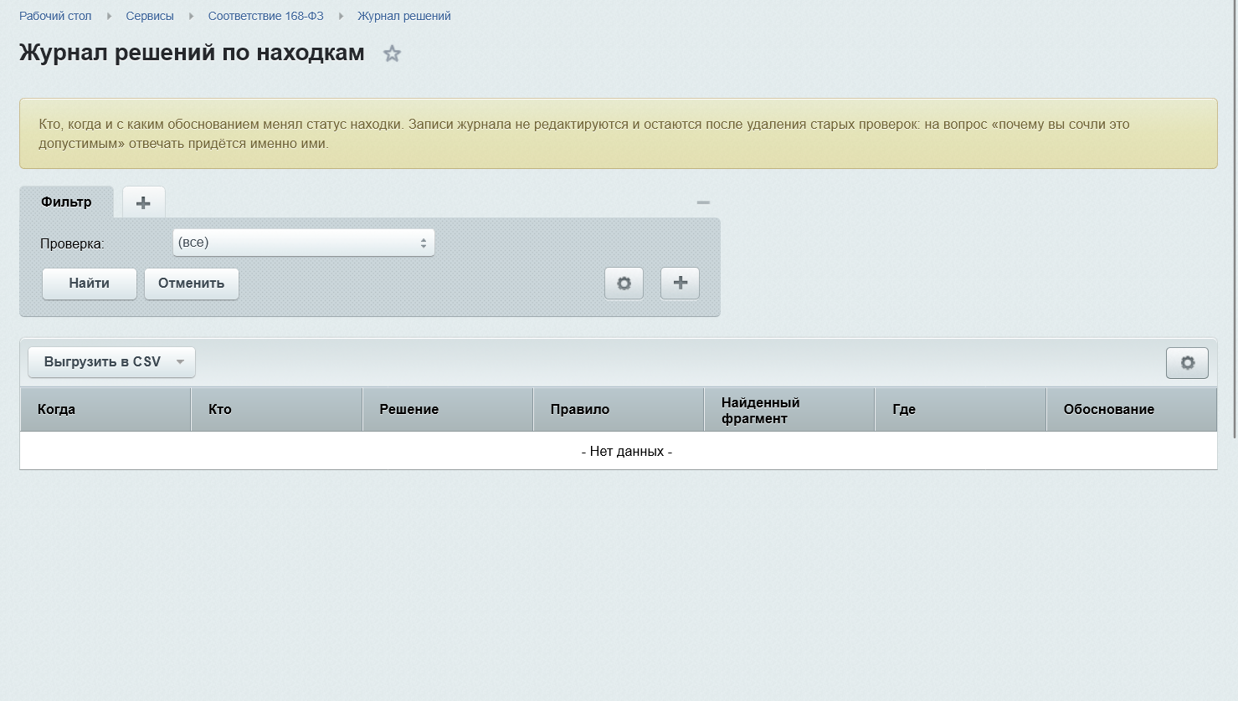Add a filter field with plus button
Image resolution: width=1238 pixels, height=701 pixels.
[x=681, y=284]
